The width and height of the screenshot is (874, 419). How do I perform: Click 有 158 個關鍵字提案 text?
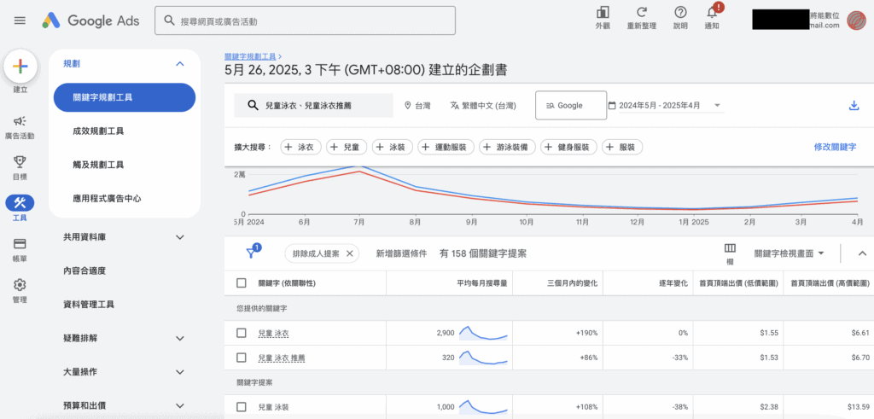(483, 253)
